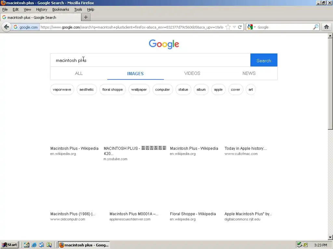Click the Google logo
Screen dimensions: 333x249
(164, 44)
